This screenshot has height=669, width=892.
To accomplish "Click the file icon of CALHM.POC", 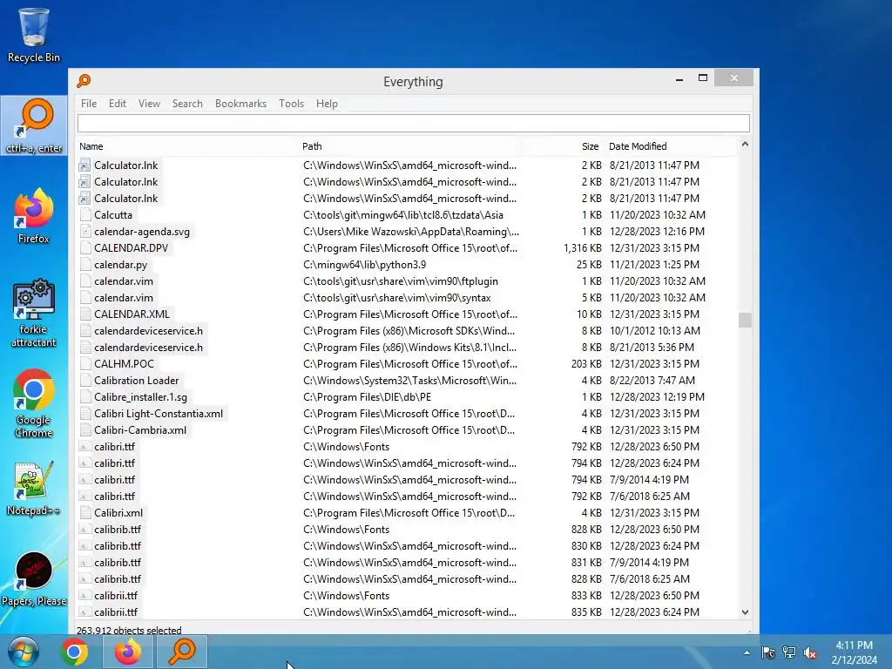I will [85, 363].
